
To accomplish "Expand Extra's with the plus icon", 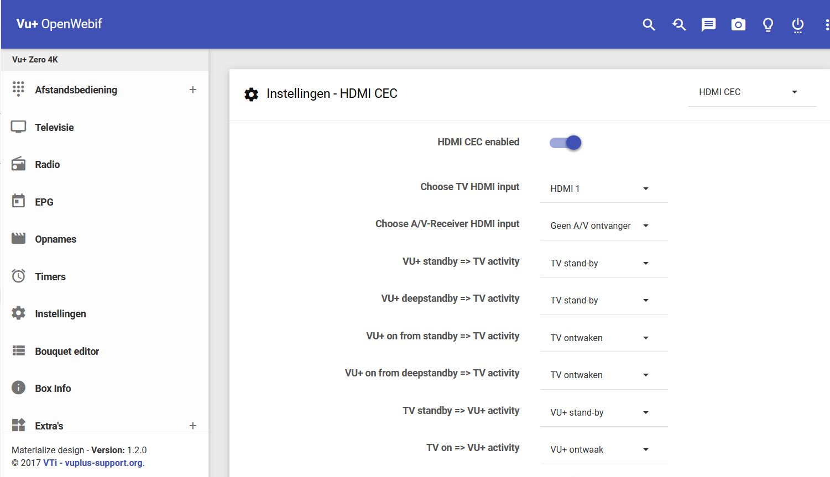I will (192, 426).
